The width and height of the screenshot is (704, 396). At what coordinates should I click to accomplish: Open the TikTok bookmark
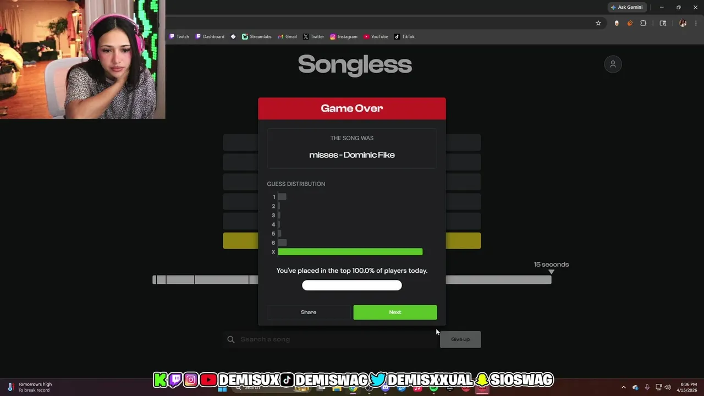click(405, 37)
